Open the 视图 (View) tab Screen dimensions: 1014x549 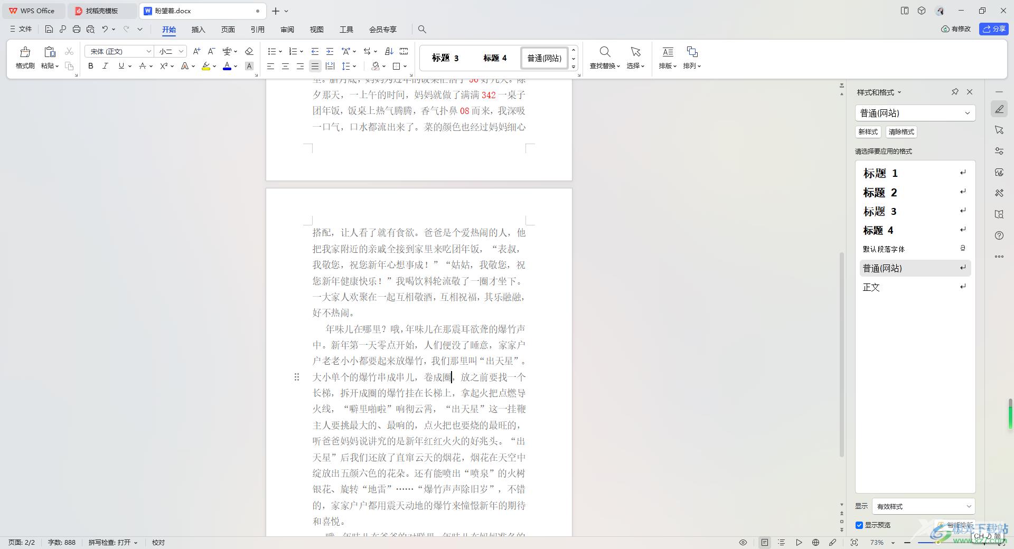[316, 30]
